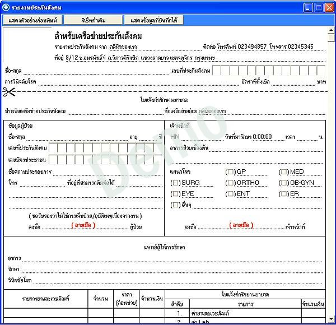Screen dimensions: 336x325
Task: Click the โทรศัพท์ 023494857 contact text
Action: (242, 47)
